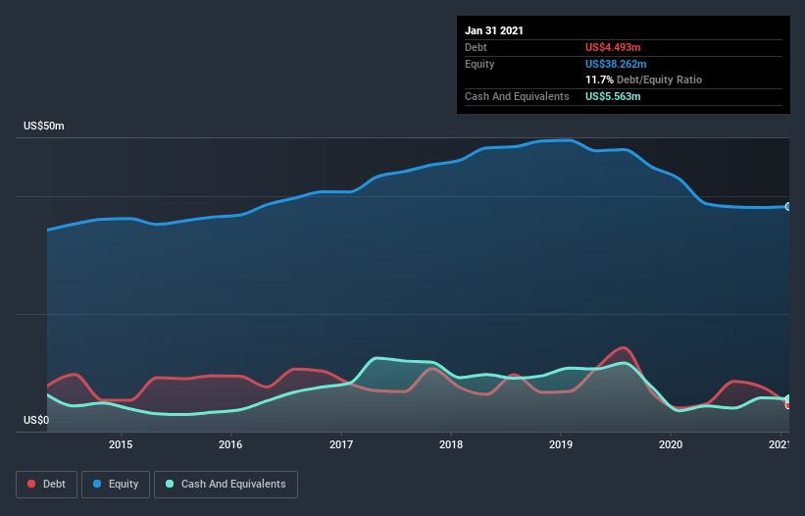Click the 11.7% Debt/Equity Ratio text
805x516 pixels.
644,80
